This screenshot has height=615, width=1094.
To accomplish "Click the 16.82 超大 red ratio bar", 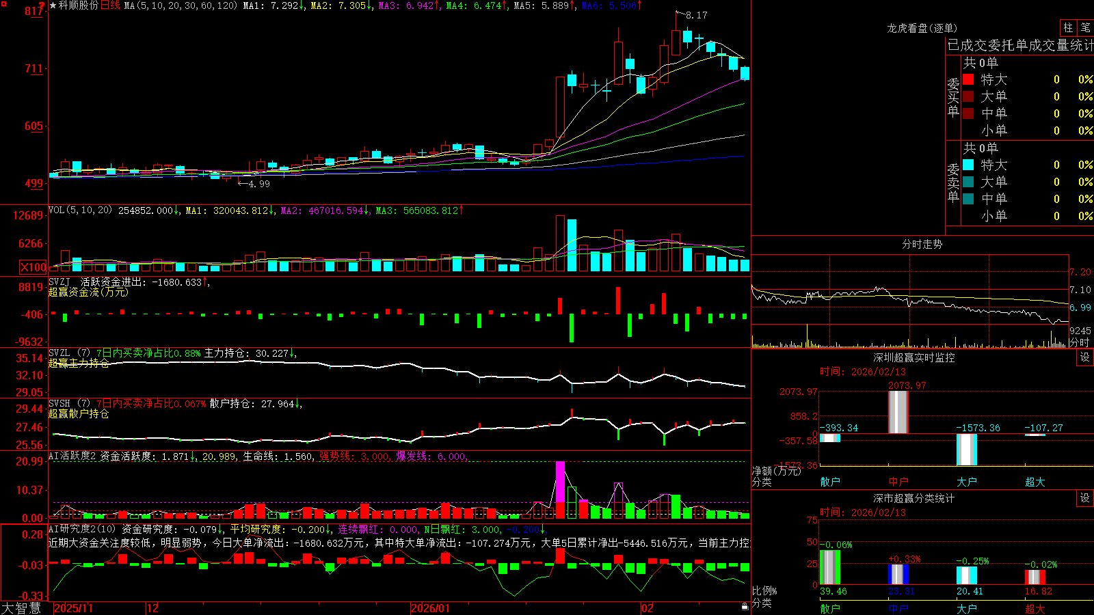I will coord(1035,577).
